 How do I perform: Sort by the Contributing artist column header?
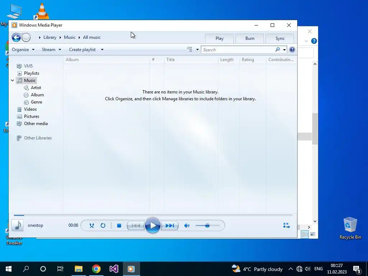pyautogui.click(x=281, y=60)
